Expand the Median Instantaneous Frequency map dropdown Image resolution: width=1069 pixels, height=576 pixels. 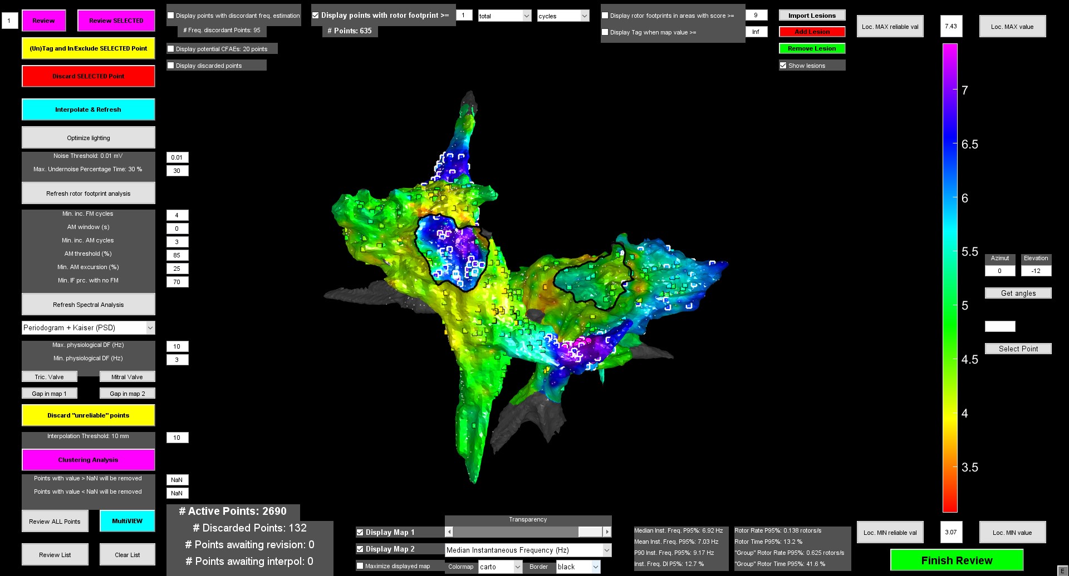tap(528, 550)
